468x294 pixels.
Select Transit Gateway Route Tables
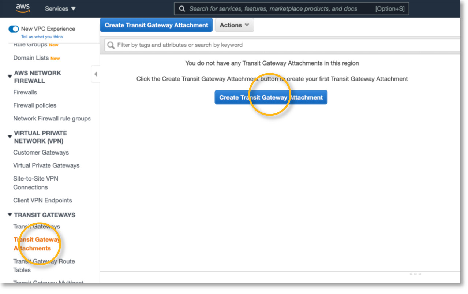tap(44, 265)
